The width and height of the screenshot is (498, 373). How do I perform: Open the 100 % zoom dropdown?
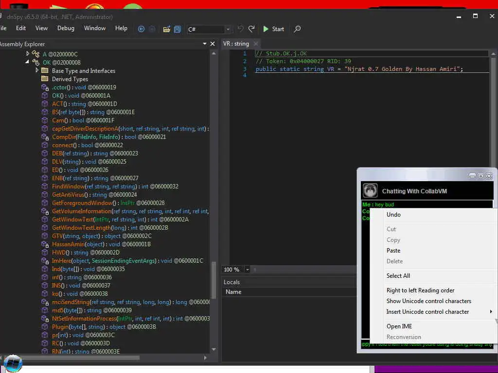coord(247,270)
